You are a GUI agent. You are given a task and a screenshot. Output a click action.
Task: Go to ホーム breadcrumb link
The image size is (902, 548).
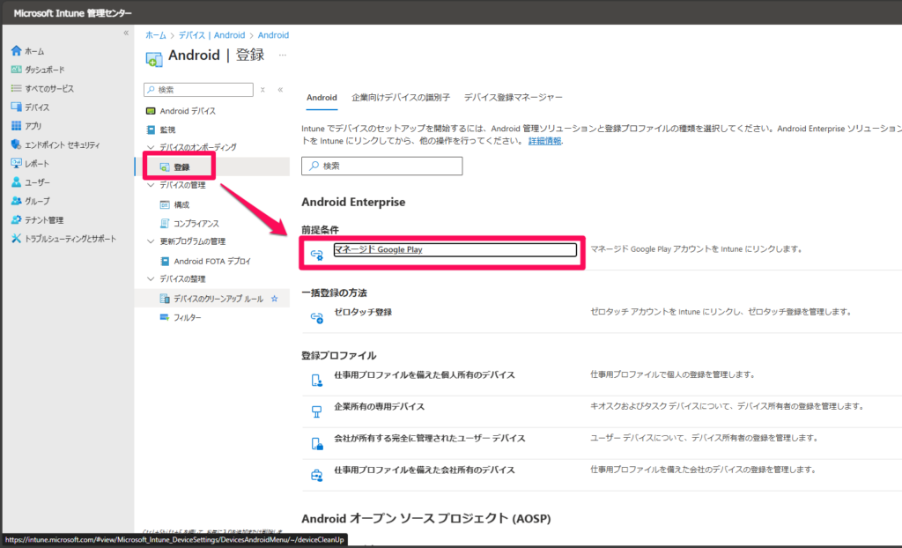point(155,35)
